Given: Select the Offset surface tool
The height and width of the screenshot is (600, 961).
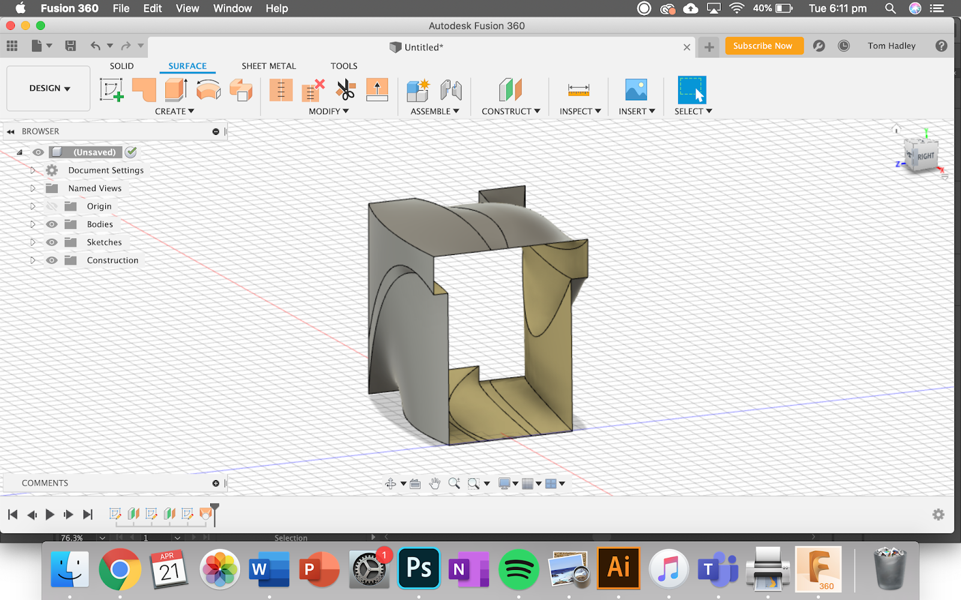Looking at the screenshot, I should 241,90.
